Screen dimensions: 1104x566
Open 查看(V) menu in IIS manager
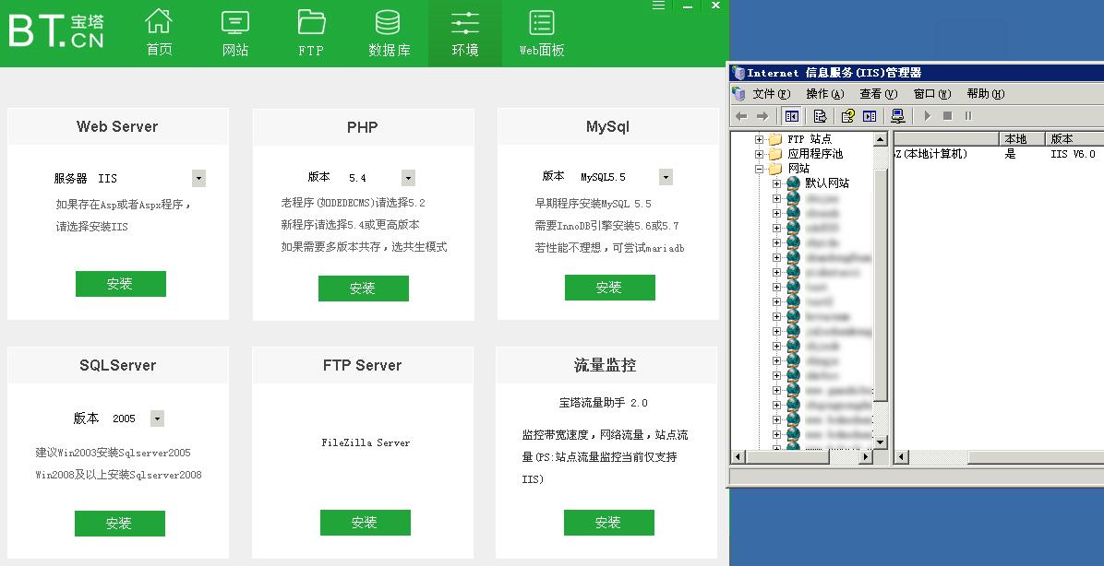pyautogui.click(x=878, y=93)
